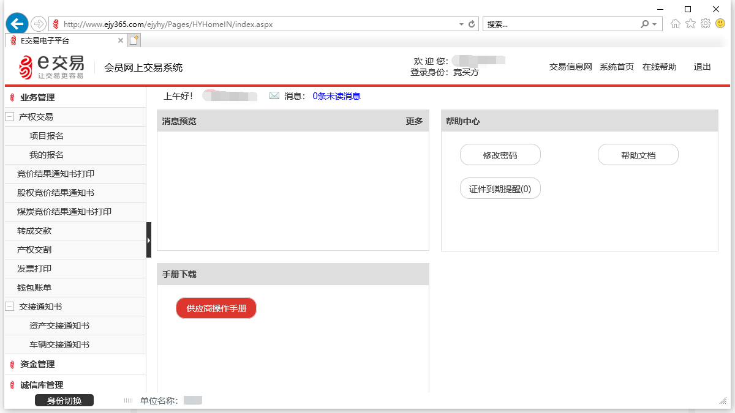735x413 pixels.
Task: Click the browser back arrow button
Action: 17,23
